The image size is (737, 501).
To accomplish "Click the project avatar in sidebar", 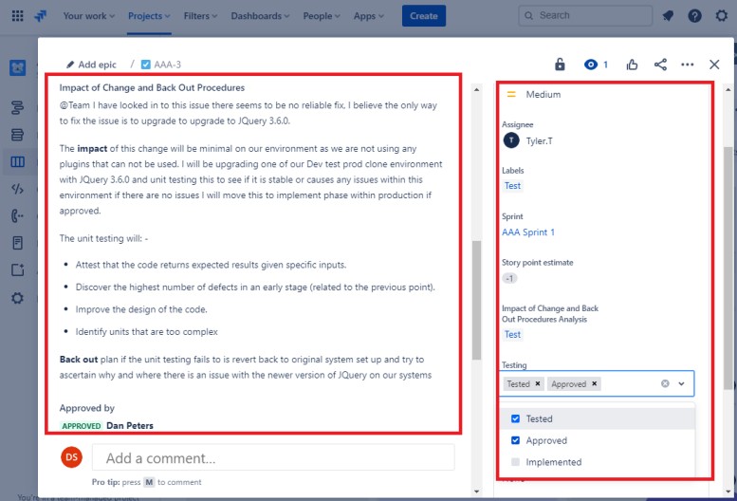I will 17,67.
